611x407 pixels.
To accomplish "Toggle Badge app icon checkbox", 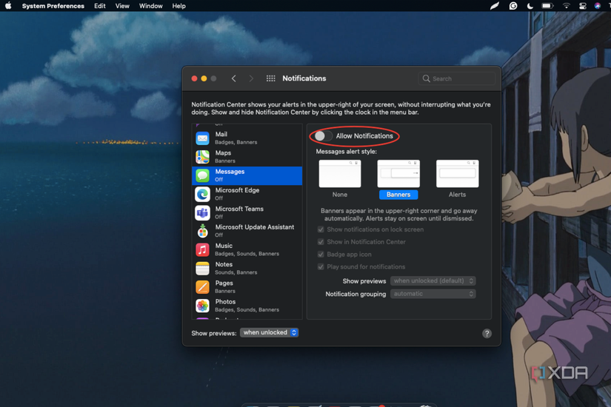I will click(321, 255).
